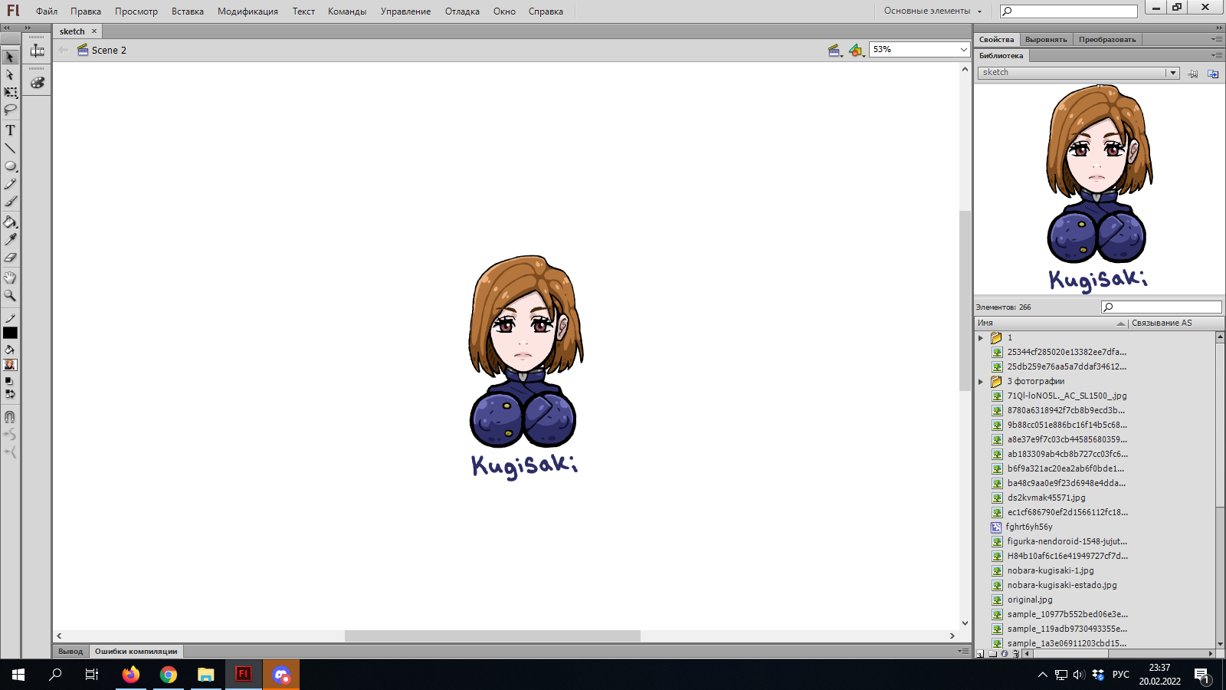Open the black stroke color swatch
The width and height of the screenshot is (1226, 690).
10,333
